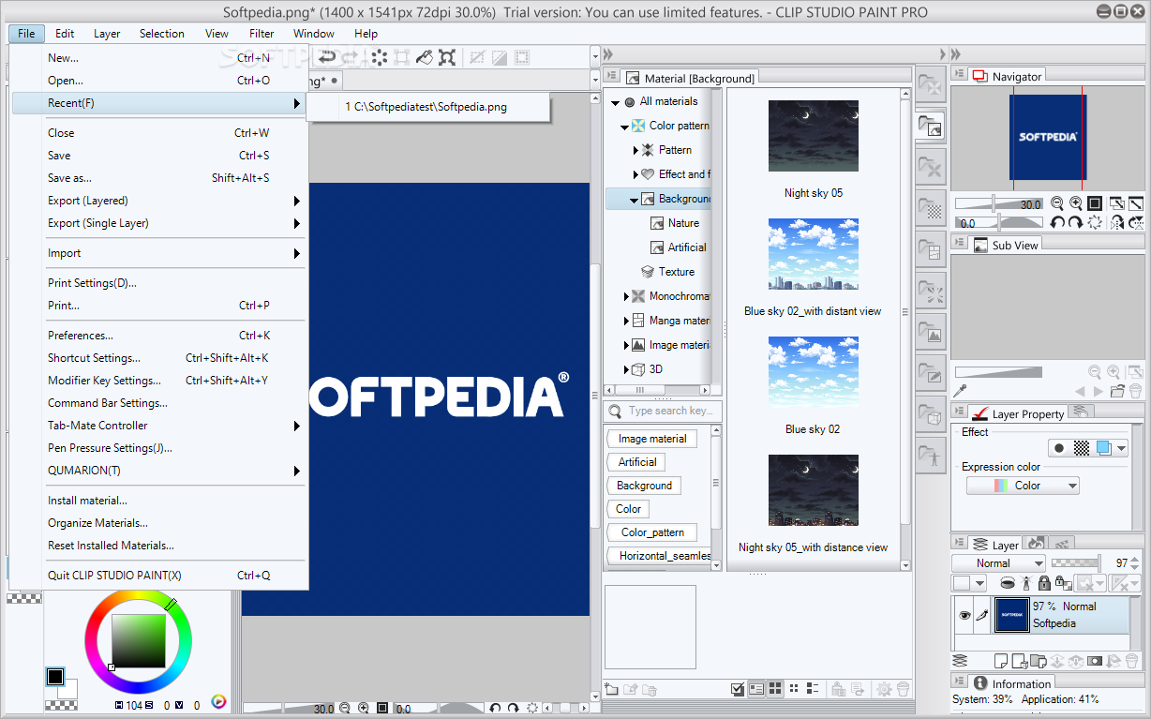
Task: Set layer as reference layer
Action: (1026, 583)
